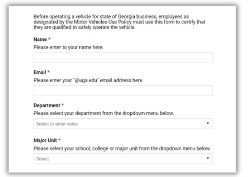Screen dimensions: 248x177
Task: Click the 'Major Unit' field label
Action: tap(45, 140)
